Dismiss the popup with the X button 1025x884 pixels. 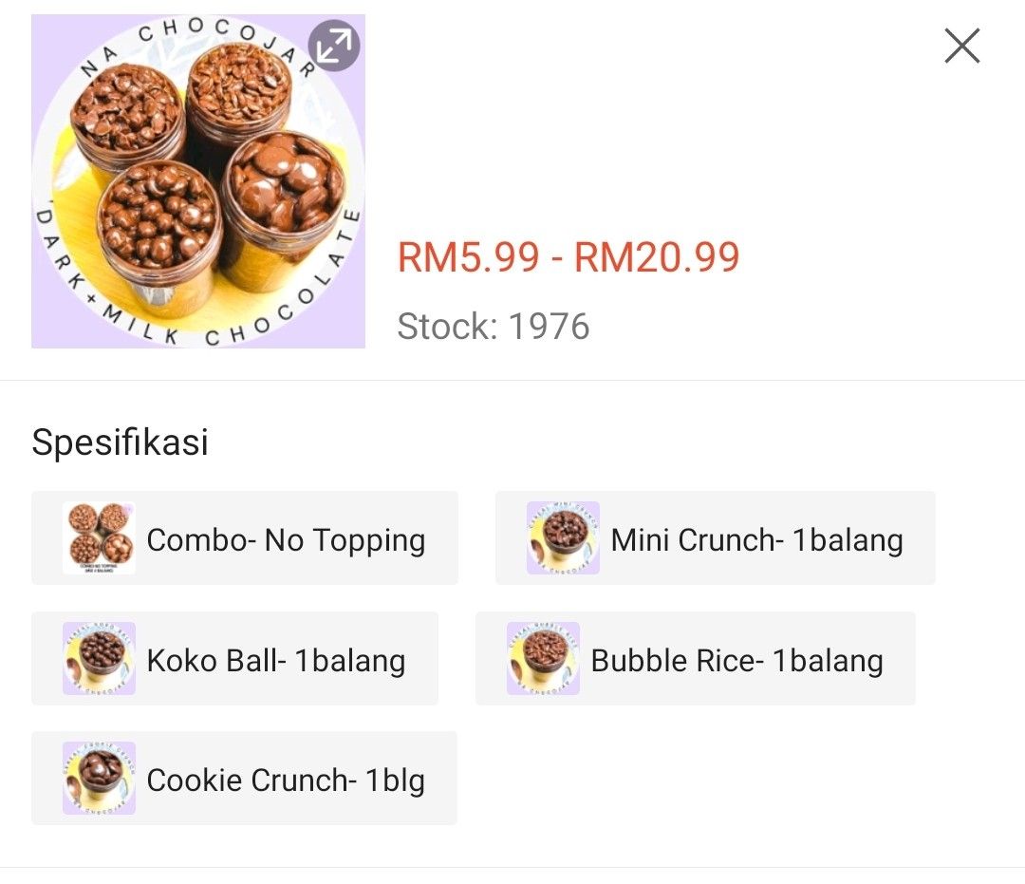[961, 45]
